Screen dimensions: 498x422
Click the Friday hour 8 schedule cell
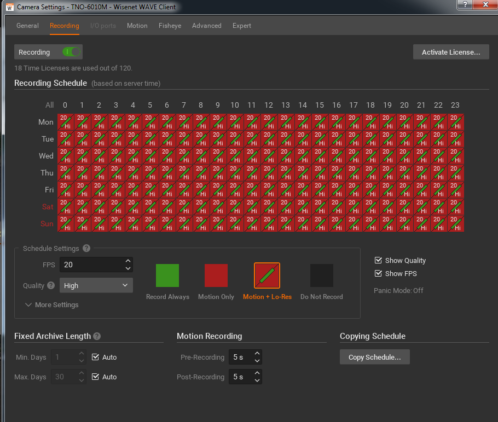click(x=201, y=190)
